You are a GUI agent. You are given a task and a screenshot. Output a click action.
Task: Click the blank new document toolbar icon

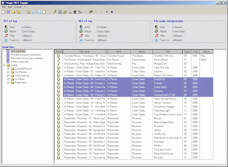click(3, 12)
